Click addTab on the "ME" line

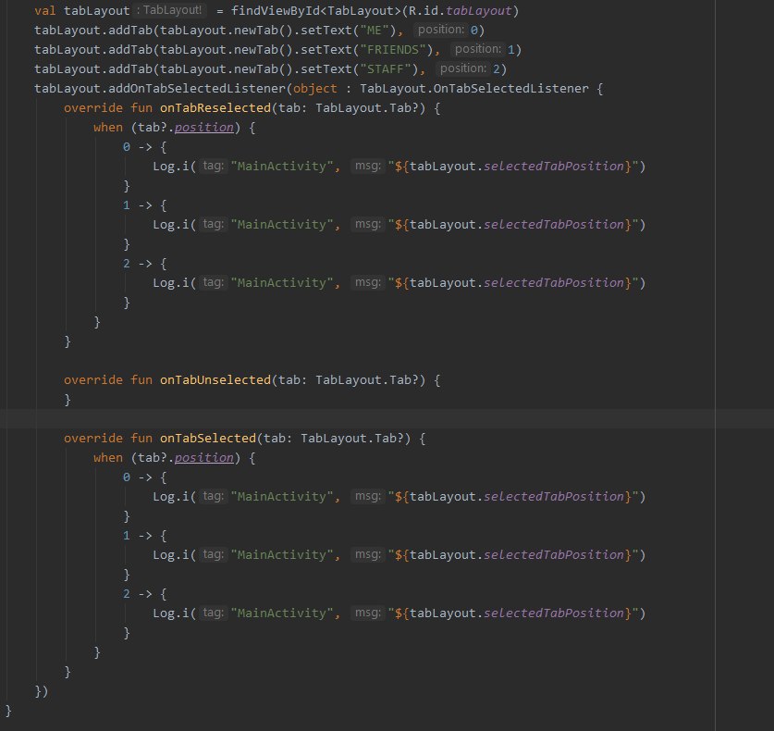(130, 31)
